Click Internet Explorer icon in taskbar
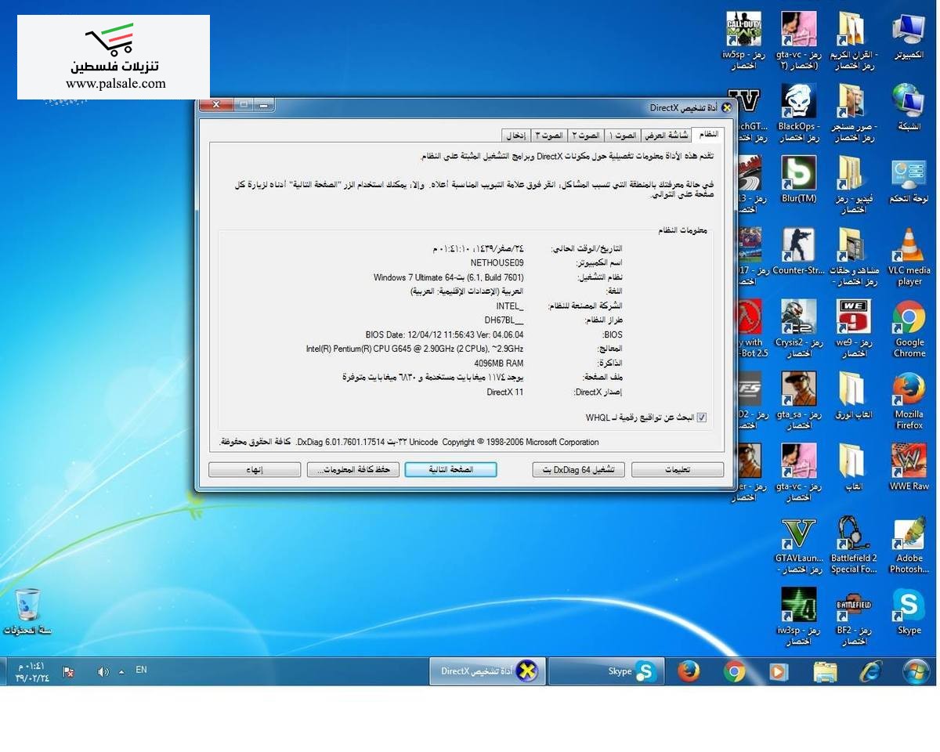940x752 pixels. pyautogui.click(x=869, y=671)
